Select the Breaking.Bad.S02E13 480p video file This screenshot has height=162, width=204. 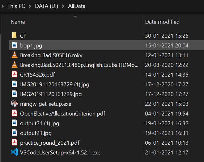[79, 65]
